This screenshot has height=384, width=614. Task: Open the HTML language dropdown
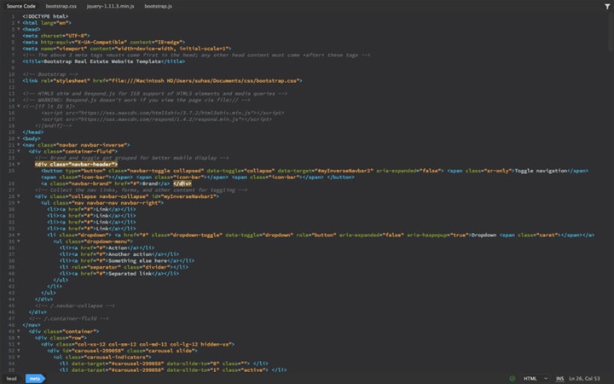536,379
